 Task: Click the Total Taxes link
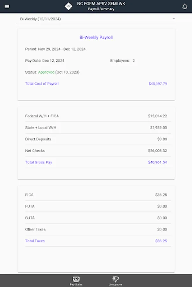35,241
